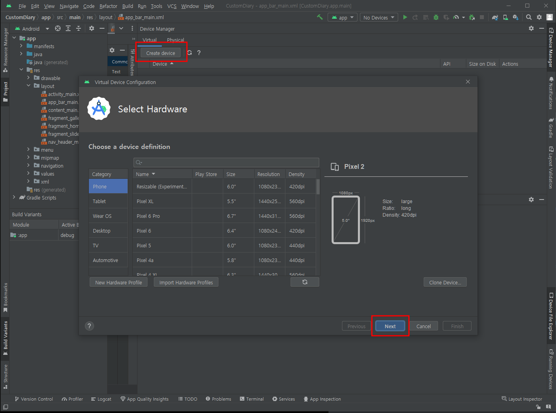Open the Build menu
The image size is (556, 413).
[x=128, y=6]
